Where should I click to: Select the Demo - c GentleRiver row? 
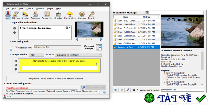point(136,24)
